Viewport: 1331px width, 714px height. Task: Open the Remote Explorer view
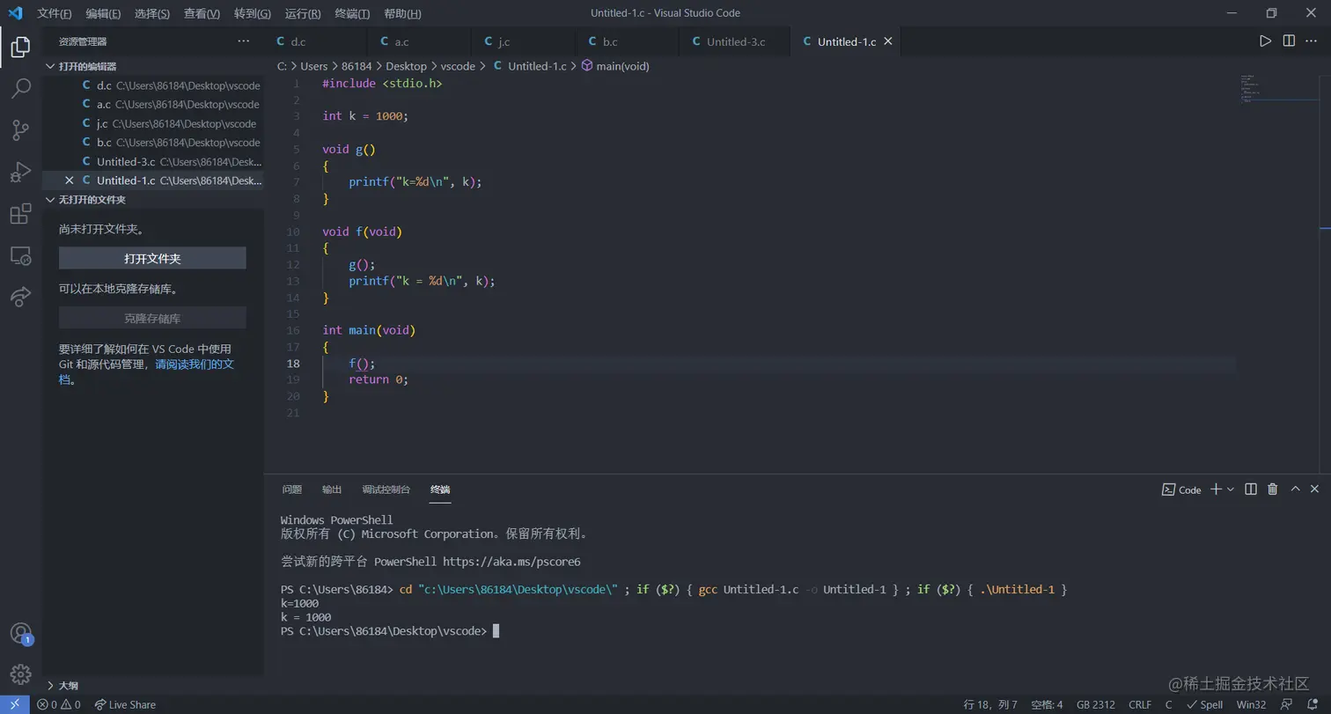tap(20, 256)
